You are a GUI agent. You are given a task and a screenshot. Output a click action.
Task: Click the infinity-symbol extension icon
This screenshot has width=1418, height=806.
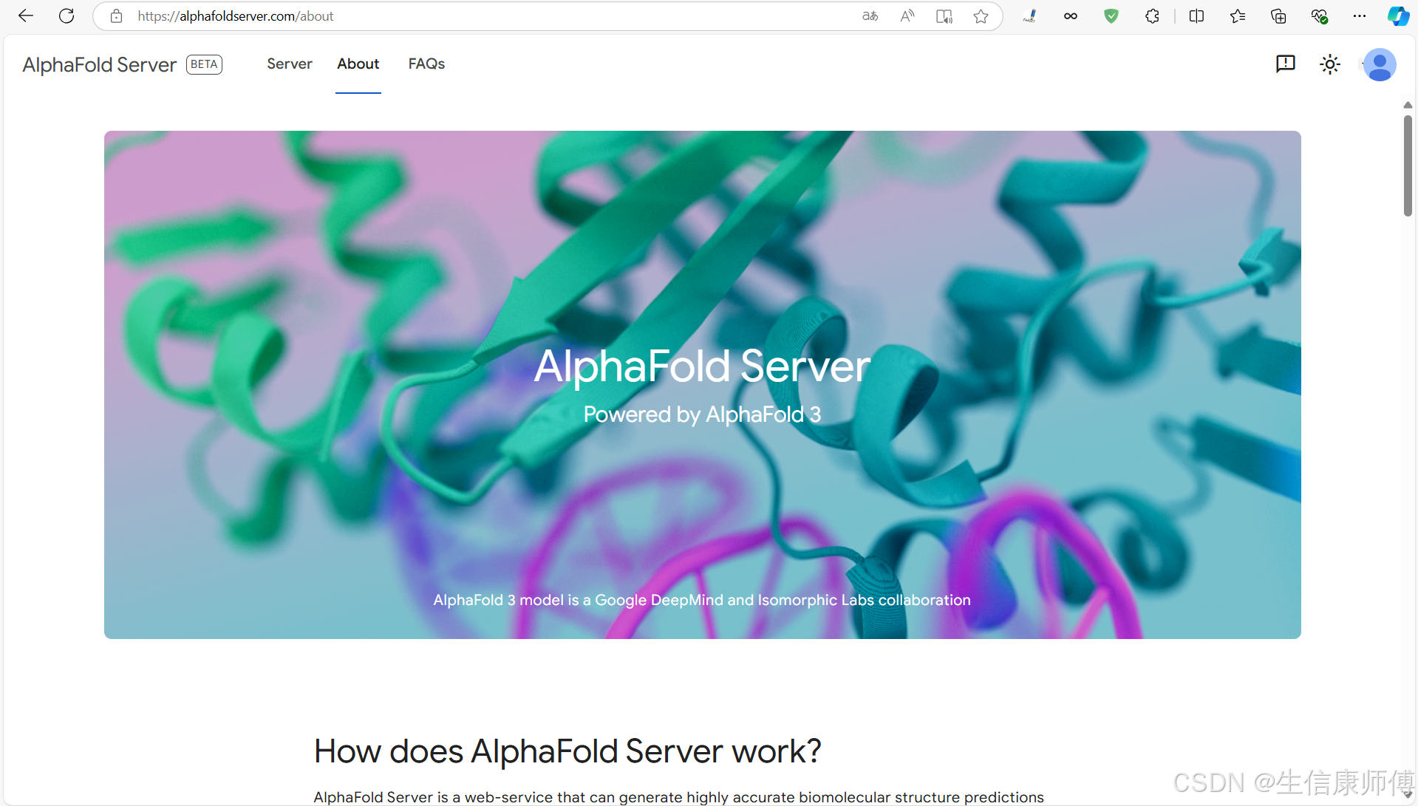point(1070,16)
